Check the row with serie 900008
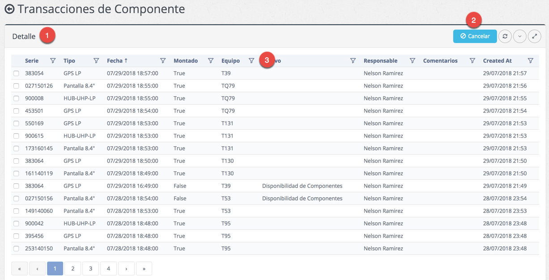549x280 pixels. pos(16,98)
